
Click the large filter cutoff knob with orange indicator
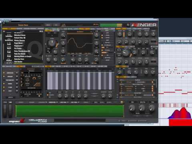pyautogui.click(x=126, y=53)
